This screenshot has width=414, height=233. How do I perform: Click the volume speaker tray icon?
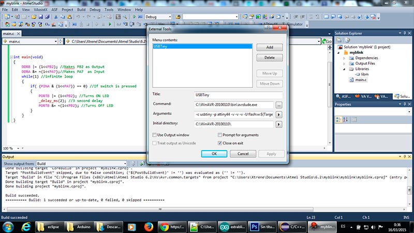click(373, 227)
